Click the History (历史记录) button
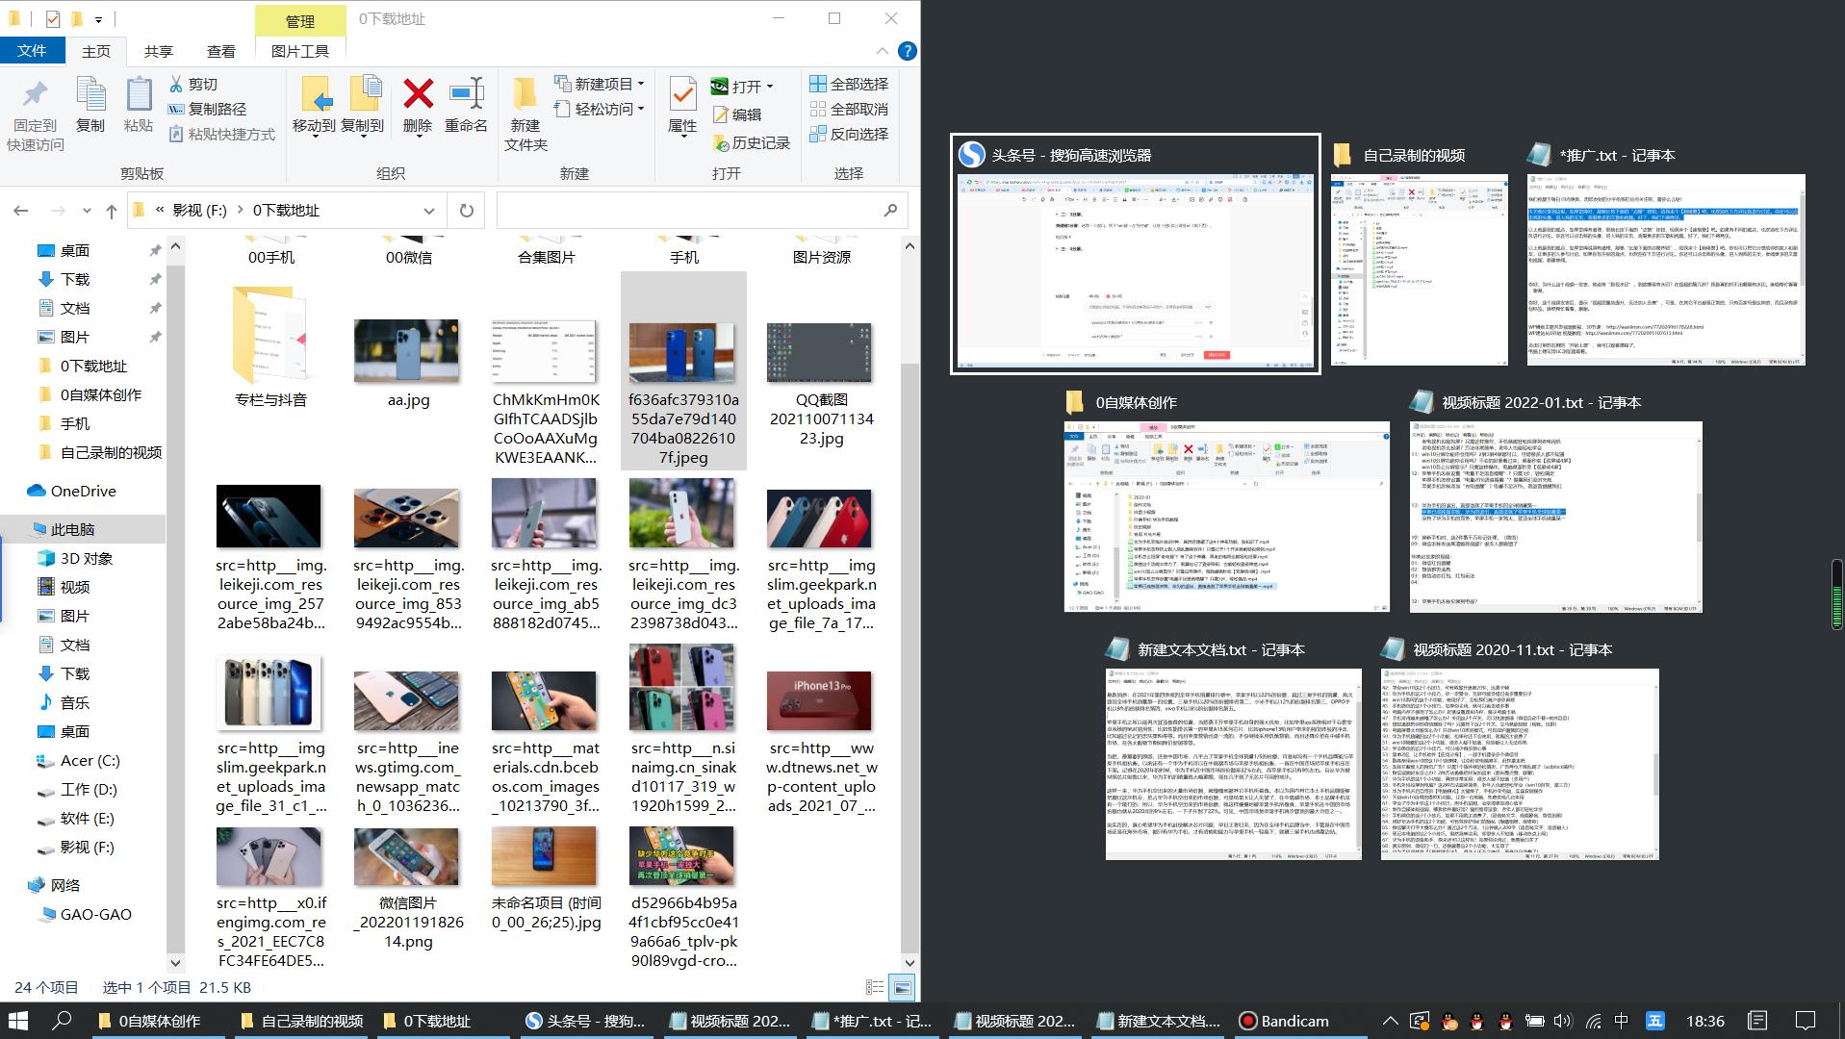 751,142
